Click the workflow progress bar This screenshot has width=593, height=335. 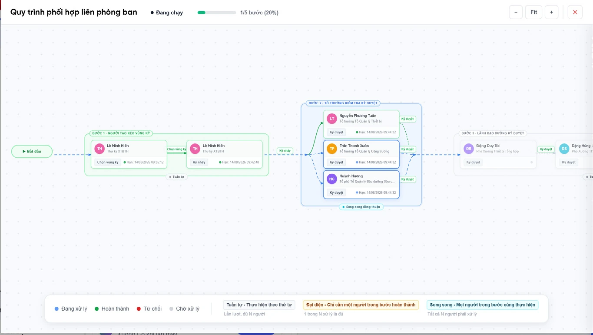tap(217, 13)
